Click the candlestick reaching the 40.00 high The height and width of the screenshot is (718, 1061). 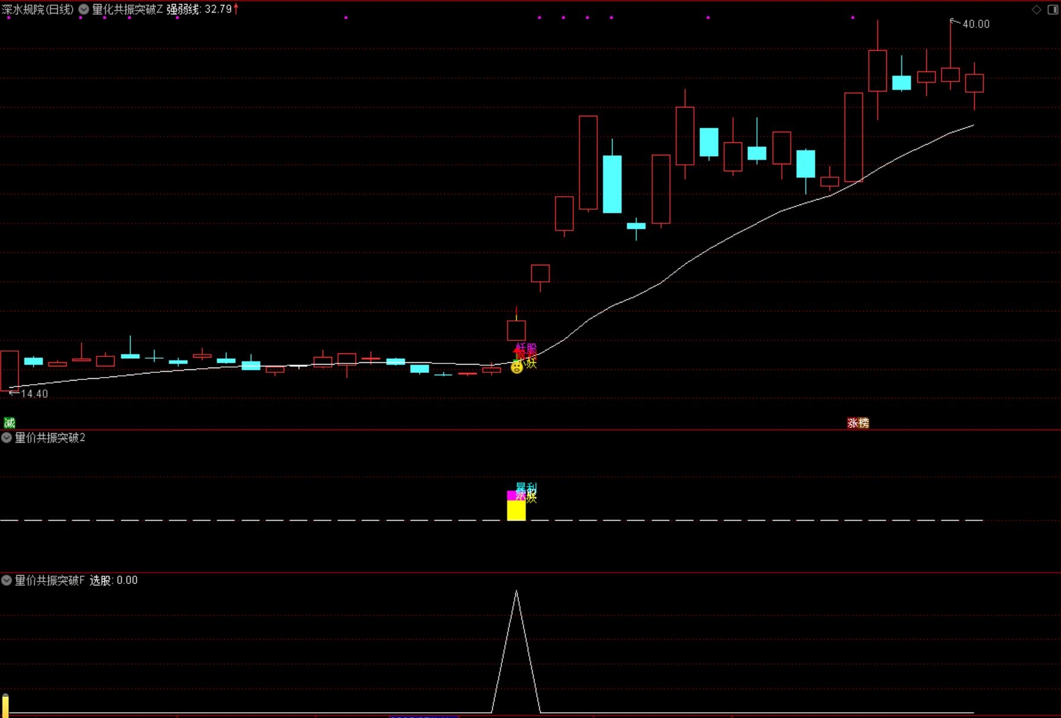[950, 74]
